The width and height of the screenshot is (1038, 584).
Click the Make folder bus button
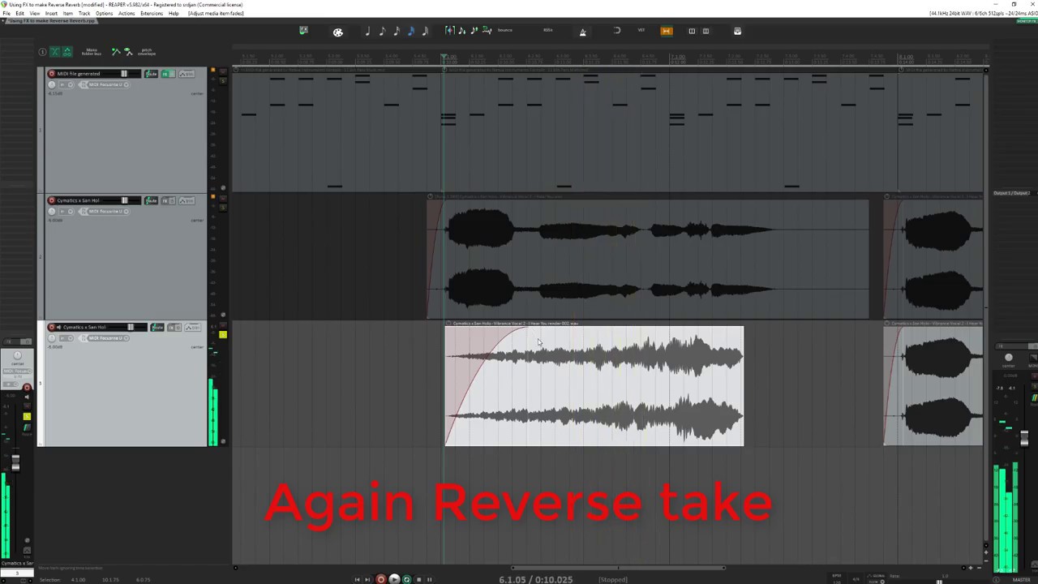(x=92, y=52)
